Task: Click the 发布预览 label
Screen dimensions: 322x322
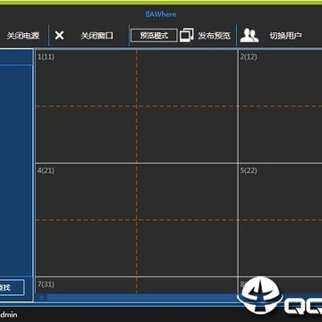Action: pos(215,36)
